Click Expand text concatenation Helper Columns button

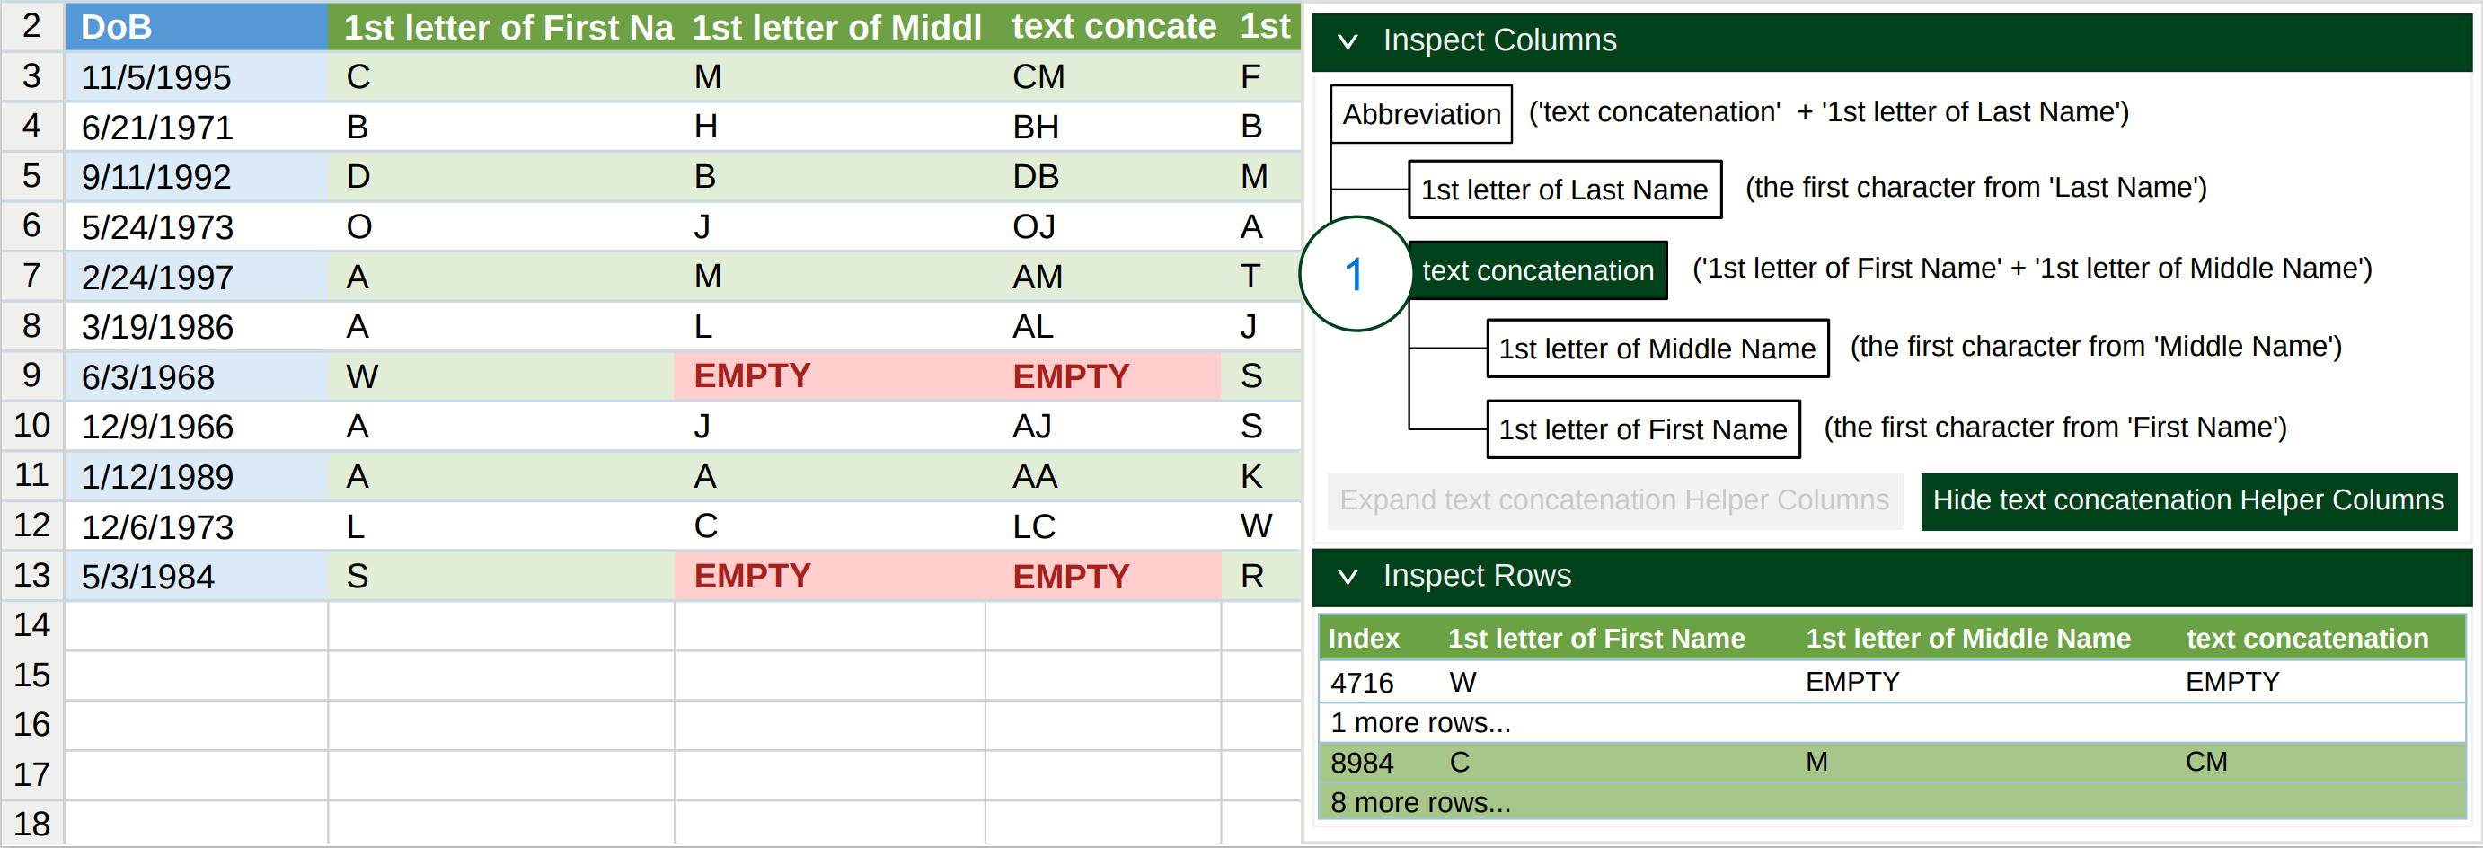click(1613, 500)
